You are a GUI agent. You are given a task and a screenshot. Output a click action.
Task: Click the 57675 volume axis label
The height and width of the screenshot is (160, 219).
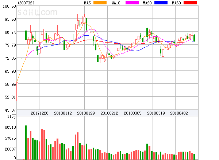tap(11, 138)
